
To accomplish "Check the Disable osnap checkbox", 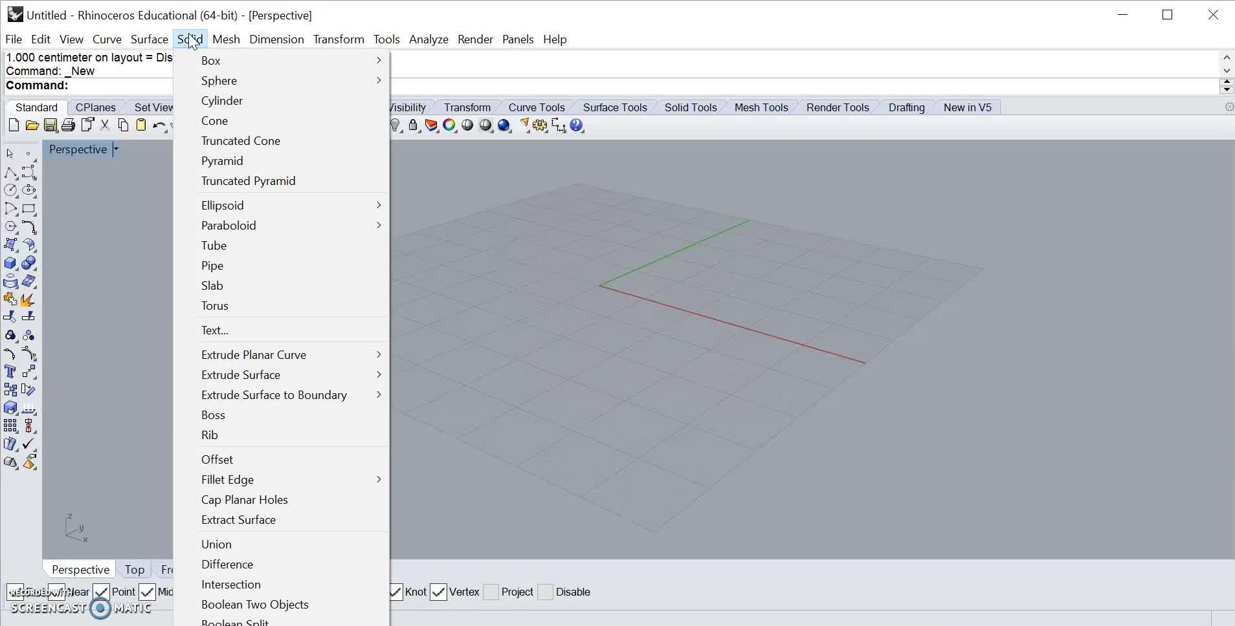I will [x=546, y=592].
